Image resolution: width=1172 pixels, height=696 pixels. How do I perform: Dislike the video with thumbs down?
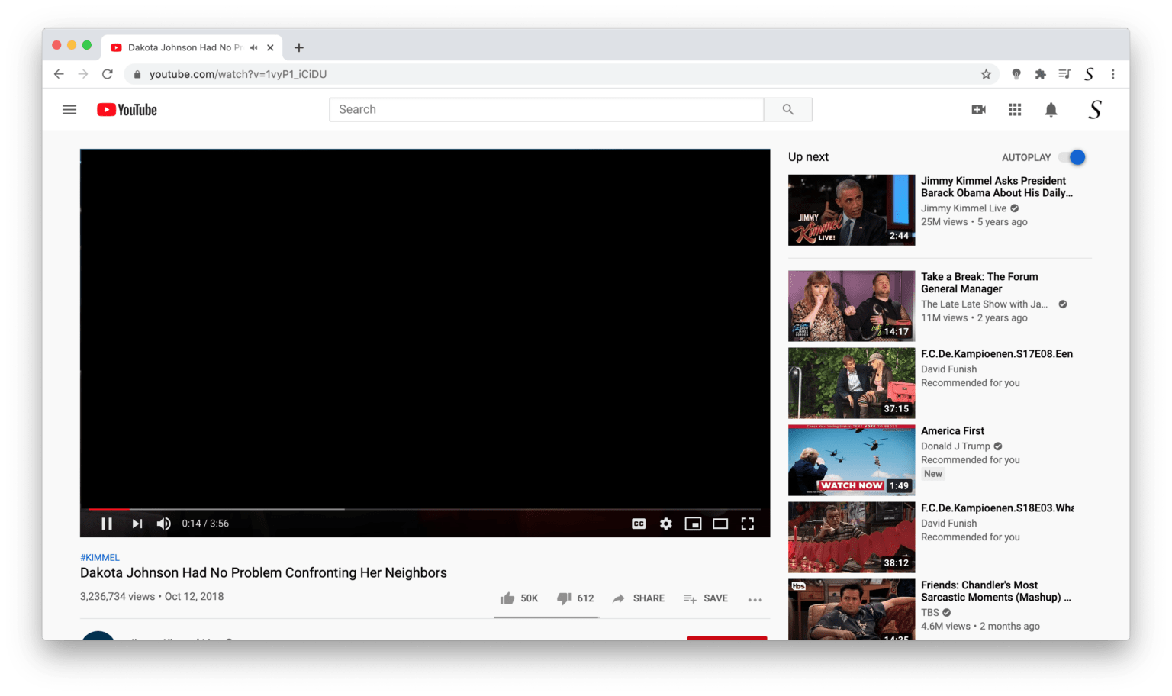564,598
